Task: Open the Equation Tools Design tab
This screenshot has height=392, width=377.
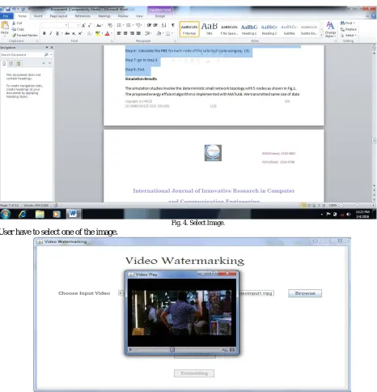Action: click(x=160, y=16)
